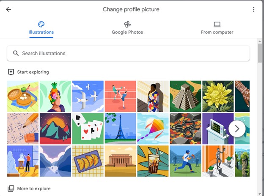Image resolution: width=264 pixels, height=196 pixels.
Task: Select the yellow flower illustration
Action: (218, 96)
